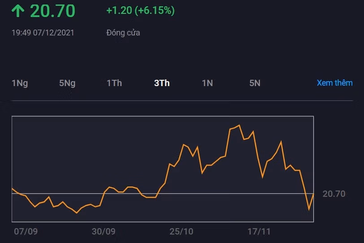Choose the 1Th time range tab

(114, 83)
